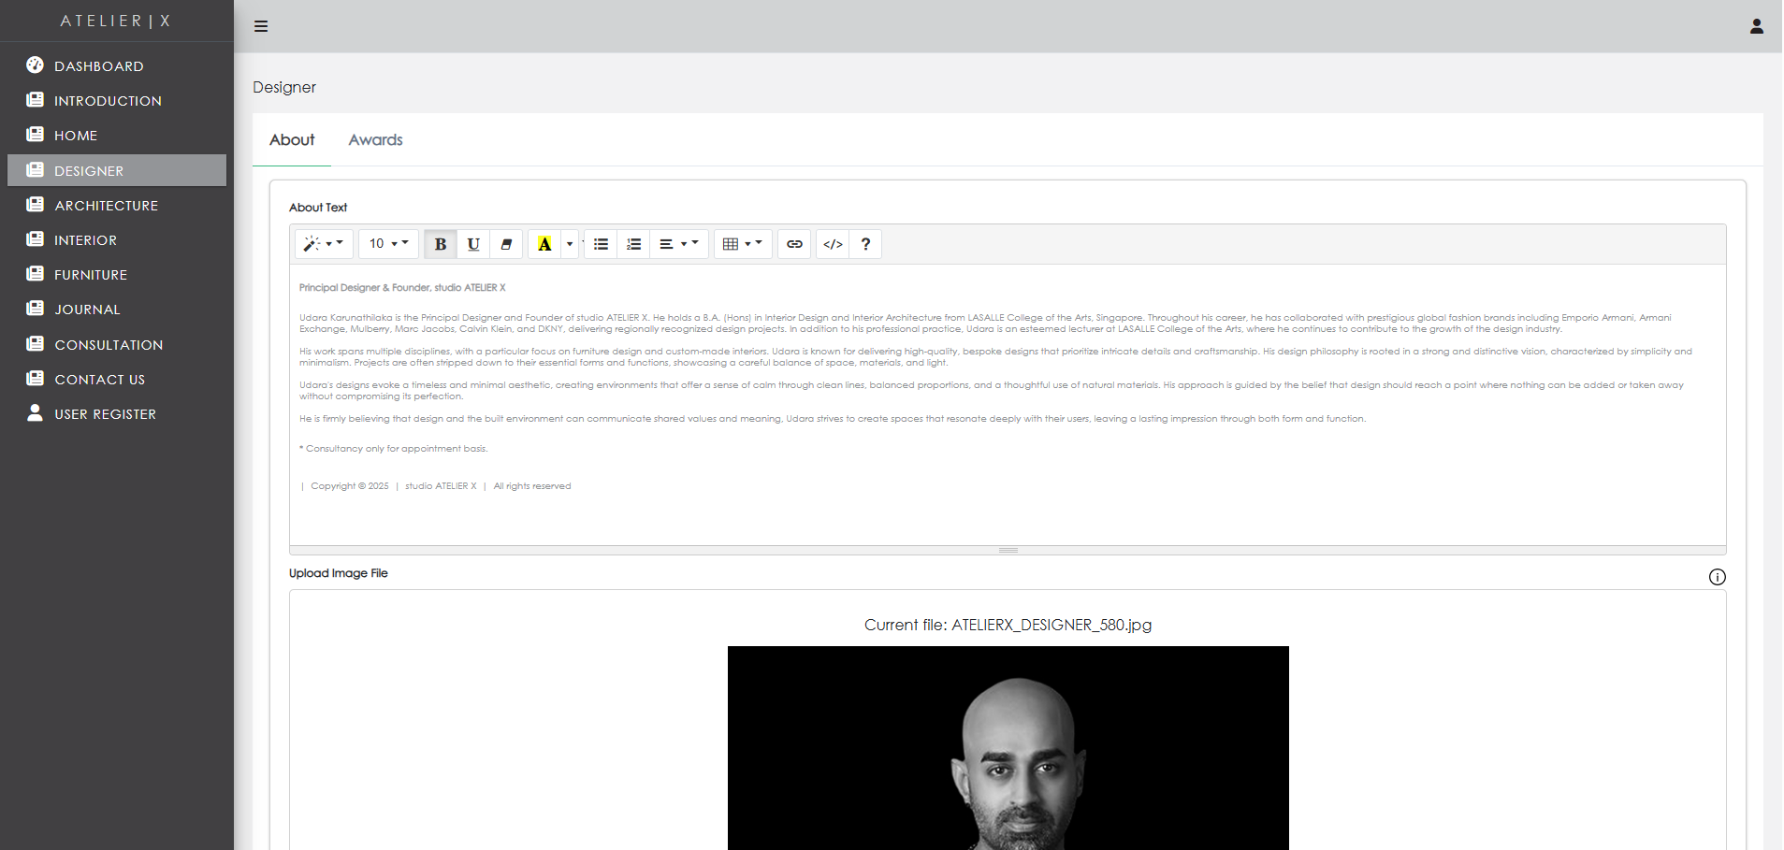
Task: Click the eraser remove font style icon
Action: click(506, 244)
